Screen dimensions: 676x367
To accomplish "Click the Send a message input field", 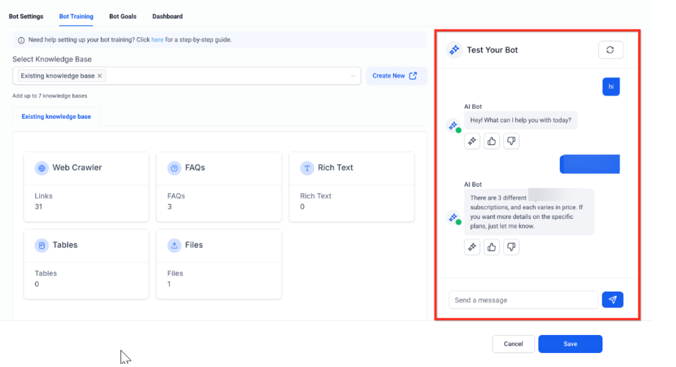I will [523, 300].
